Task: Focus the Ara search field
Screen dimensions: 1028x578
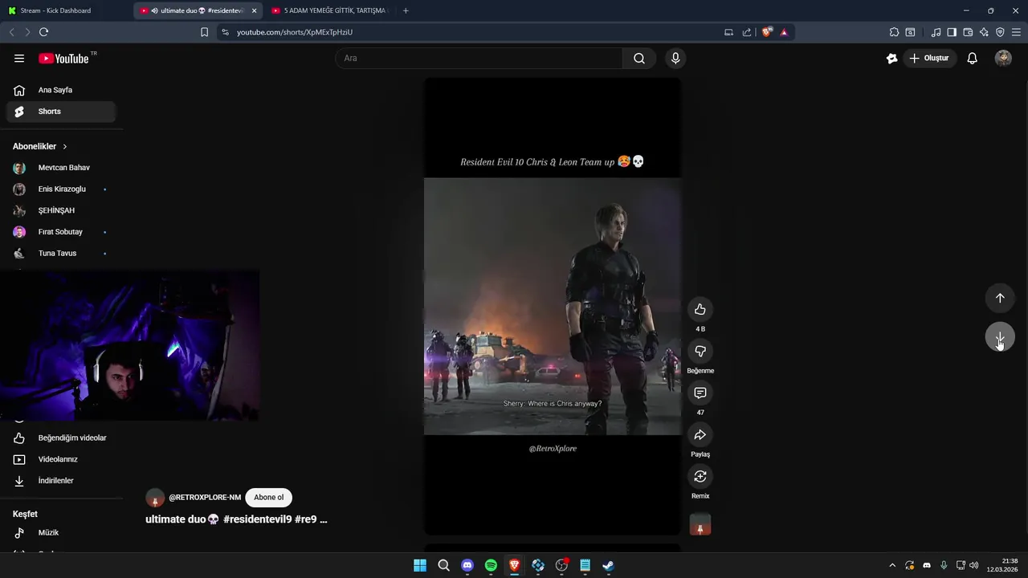Action: [479, 58]
